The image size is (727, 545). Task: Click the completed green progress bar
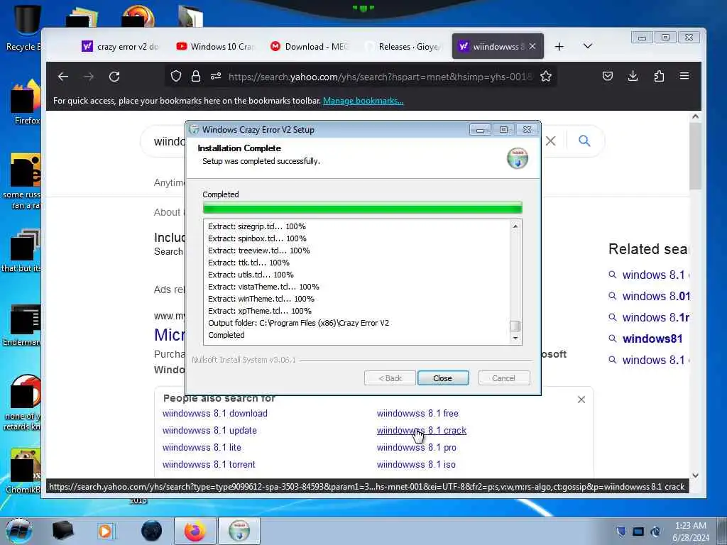click(363, 207)
